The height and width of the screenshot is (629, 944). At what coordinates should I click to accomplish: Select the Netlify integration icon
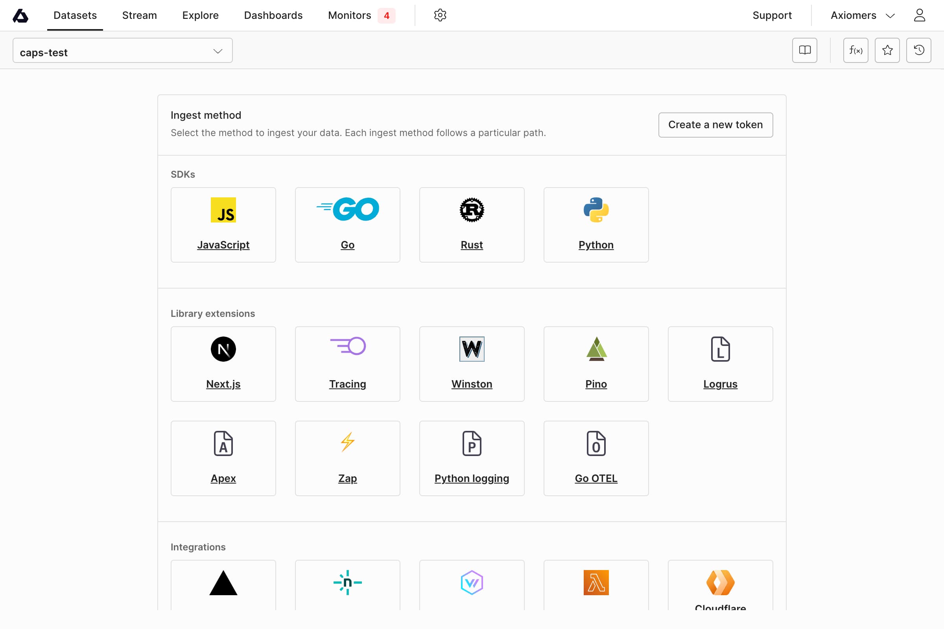point(348,583)
